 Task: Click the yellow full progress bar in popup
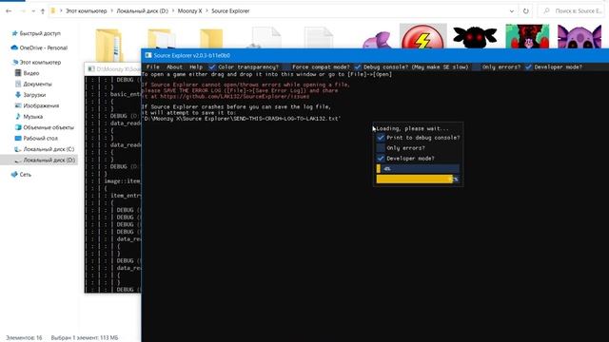pyautogui.click(x=418, y=179)
